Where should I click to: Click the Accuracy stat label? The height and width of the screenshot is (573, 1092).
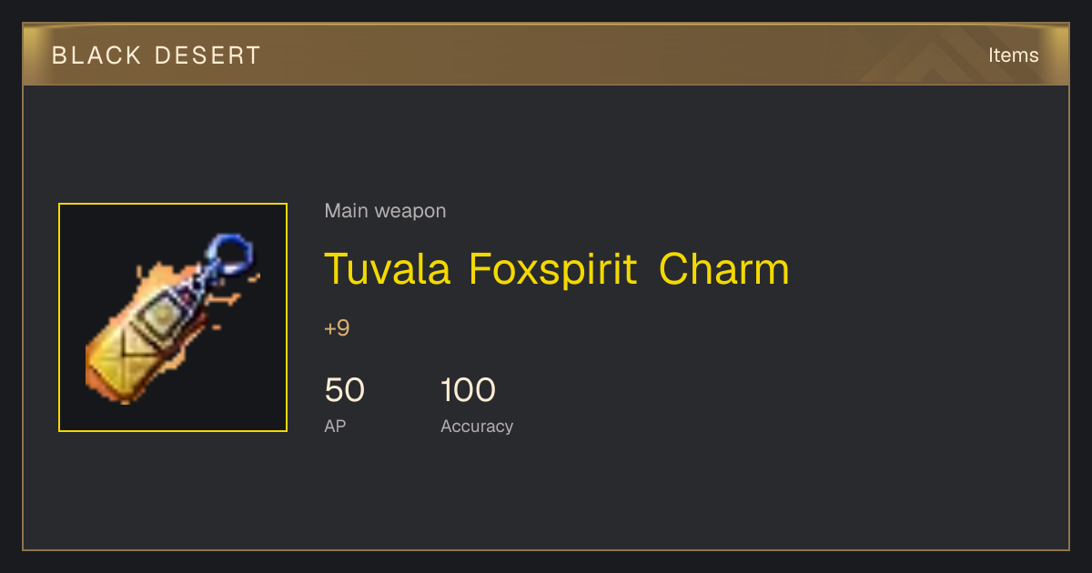tap(477, 426)
